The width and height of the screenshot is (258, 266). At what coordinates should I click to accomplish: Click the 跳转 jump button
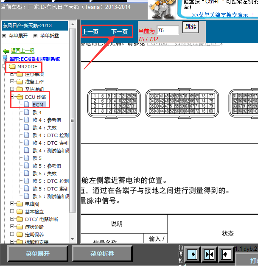pos(191,27)
